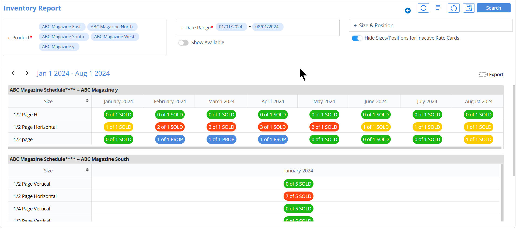This screenshot has height=229, width=516.
Task: Click February-2024 2 of 1 SOLD badge
Action: click(170, 127)
